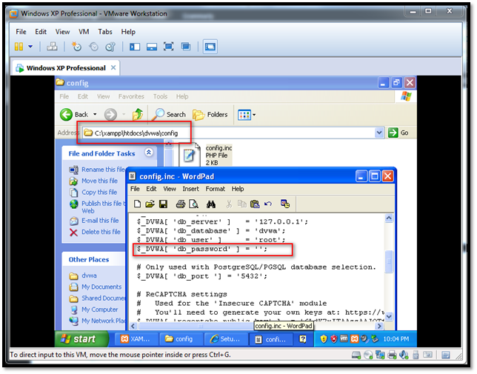Switch to the Windows XP Professional tab

pyautogui.click(x=65, y=68)
